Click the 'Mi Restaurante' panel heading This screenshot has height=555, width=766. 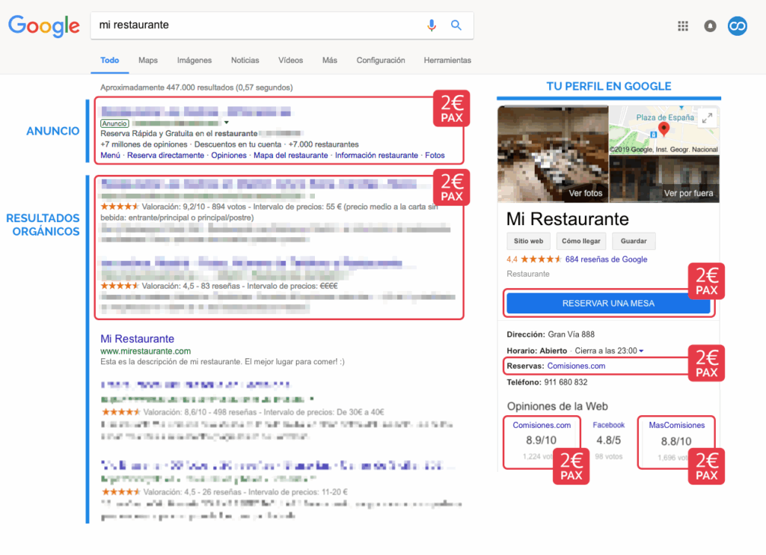[x=568, y=219]
